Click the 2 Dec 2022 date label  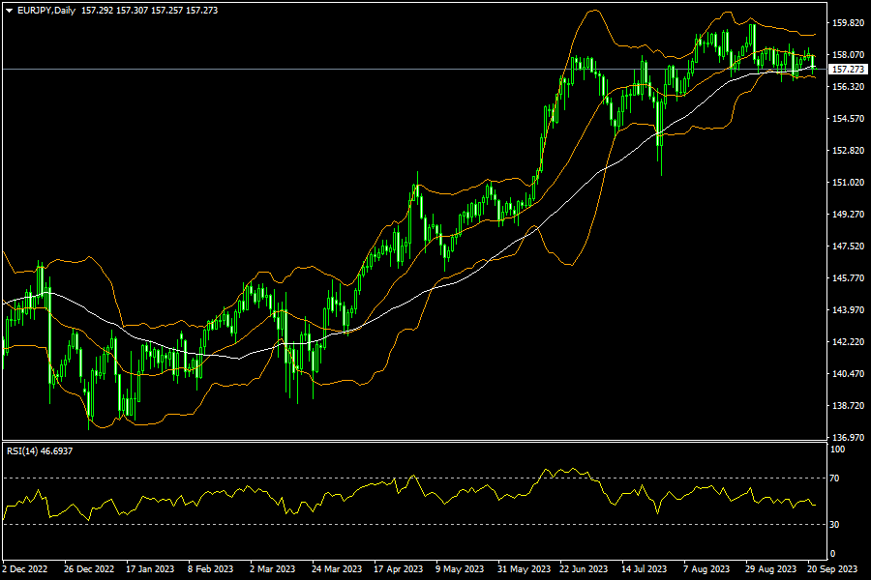click(25, 569)
